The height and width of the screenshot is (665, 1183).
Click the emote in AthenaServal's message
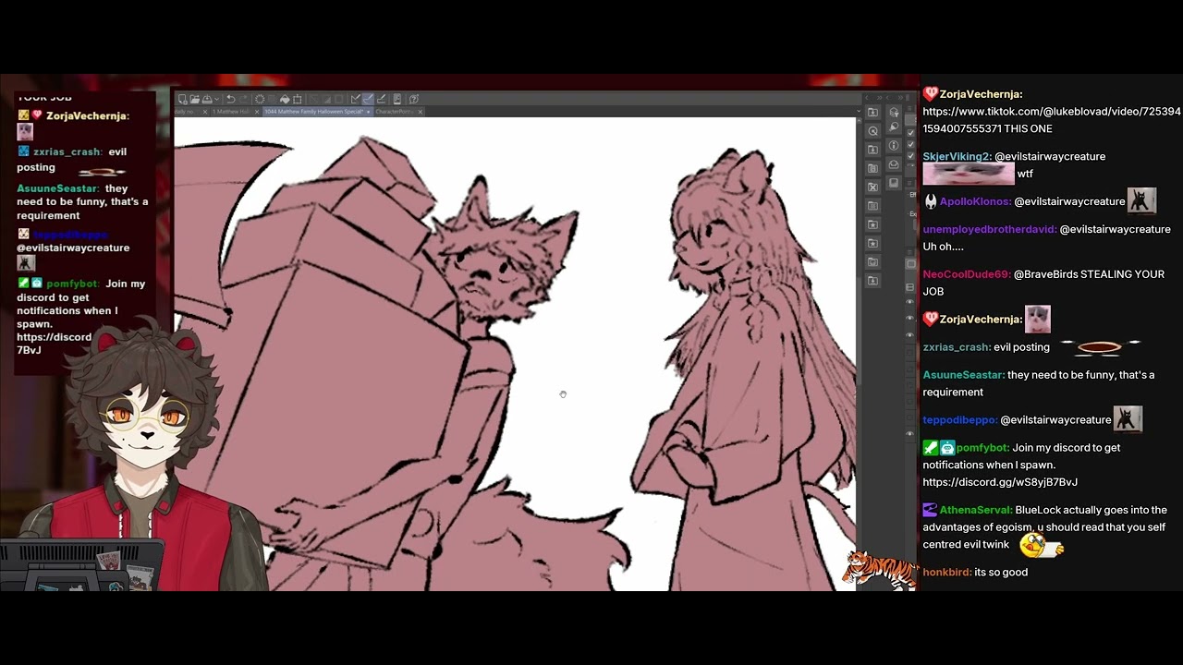1042,546
